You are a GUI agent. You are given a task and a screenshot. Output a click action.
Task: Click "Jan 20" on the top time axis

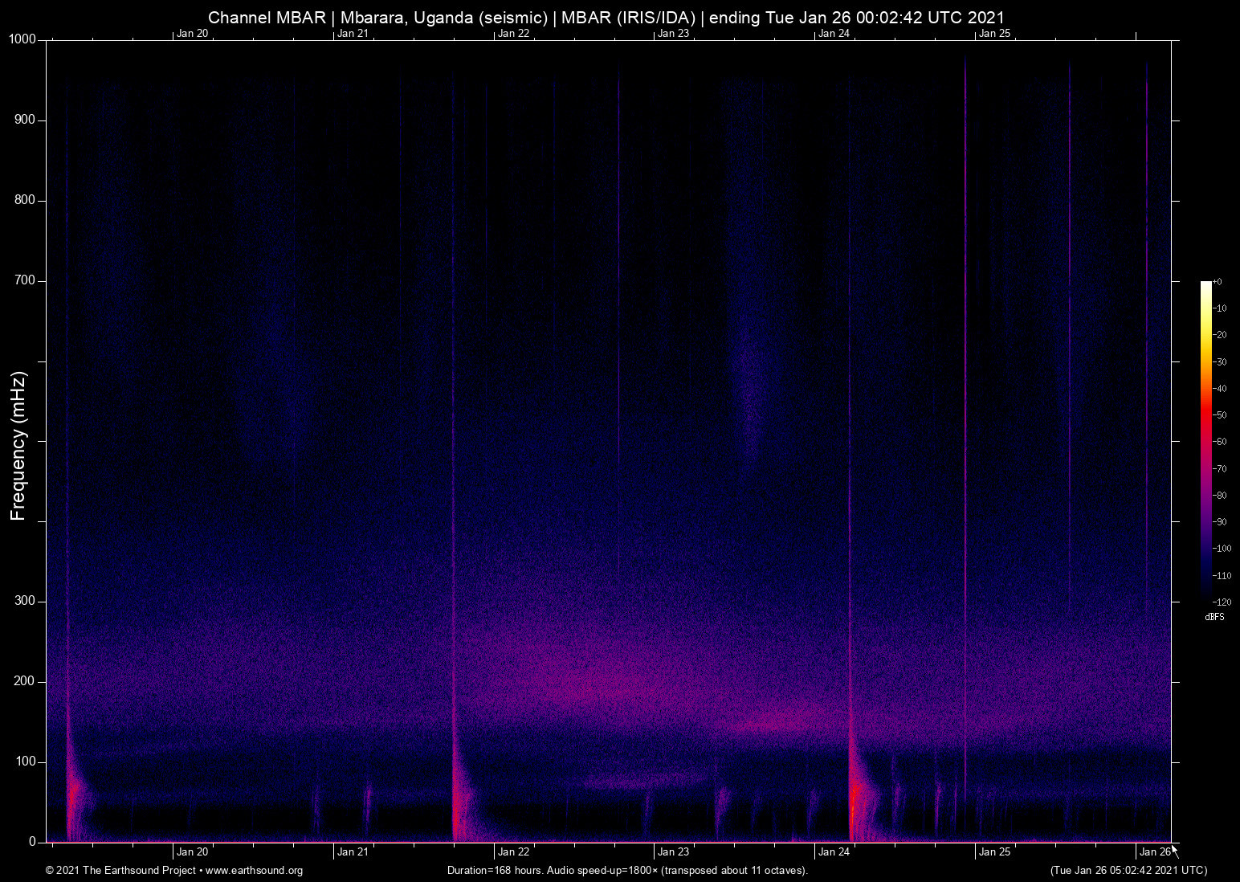(x=192, y=33)
